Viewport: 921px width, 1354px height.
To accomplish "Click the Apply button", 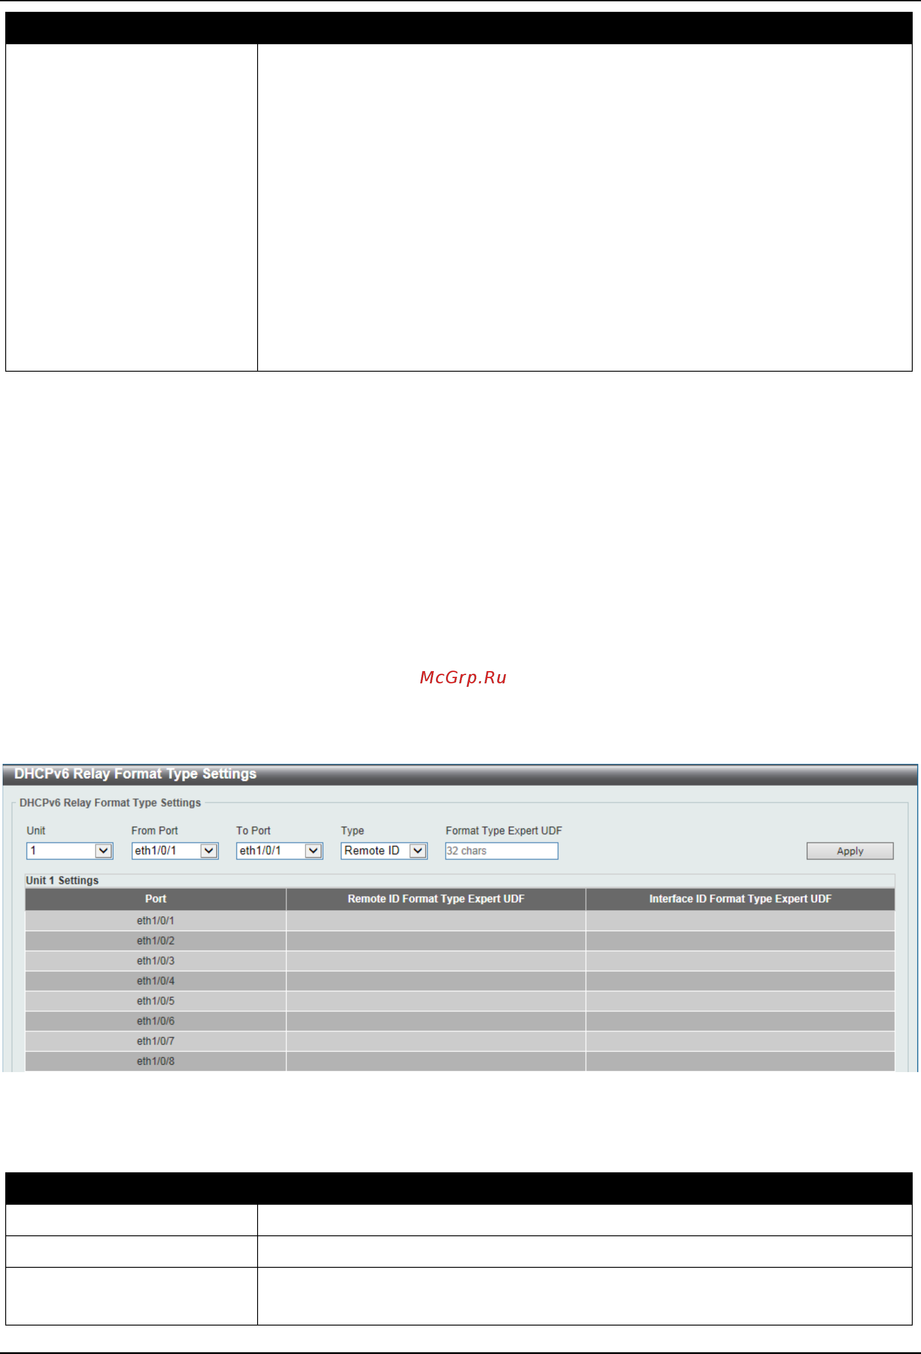I will (850, 851).
